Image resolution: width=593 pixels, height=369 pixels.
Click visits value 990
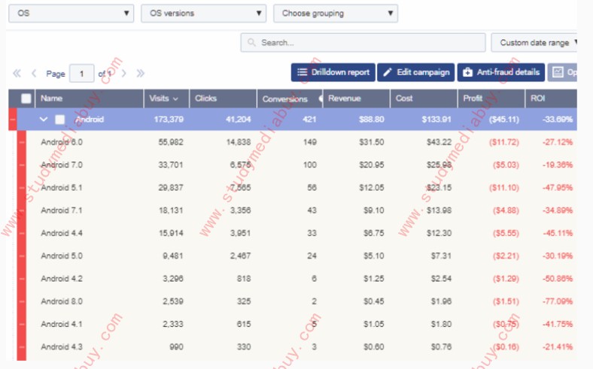pyautogui.click(x=176, y=346)
